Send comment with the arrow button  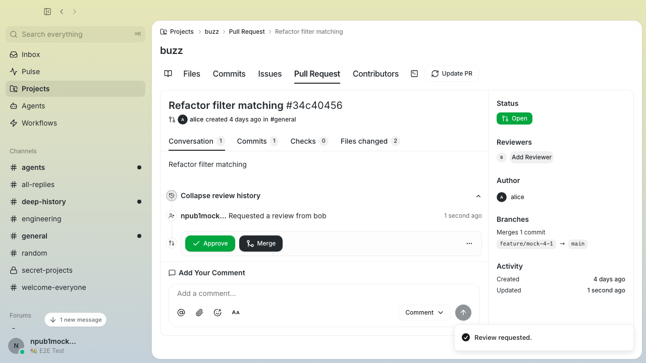click(x=463, y=313)
